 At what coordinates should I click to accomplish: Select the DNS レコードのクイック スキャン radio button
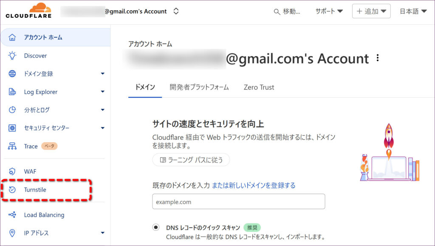point(156,227)
